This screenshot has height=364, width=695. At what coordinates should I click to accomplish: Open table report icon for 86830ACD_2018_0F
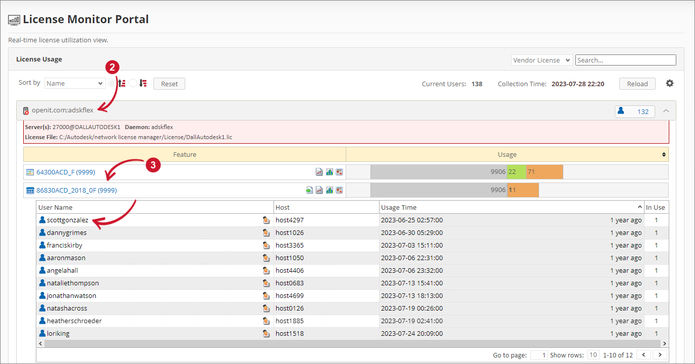(x=339, y=190)
